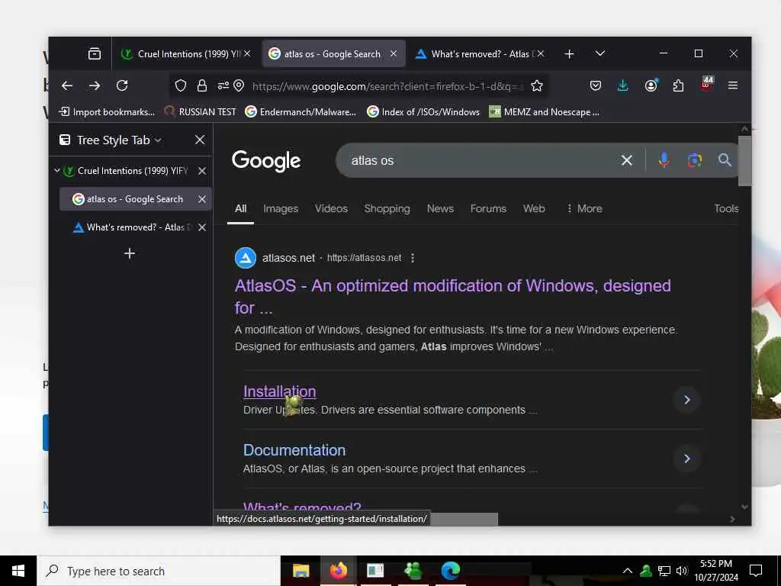The height and width of the screenshot is (586, 781).
Task: Save to Pocket icon in toolbar
Action: click(x=595, y=85)
